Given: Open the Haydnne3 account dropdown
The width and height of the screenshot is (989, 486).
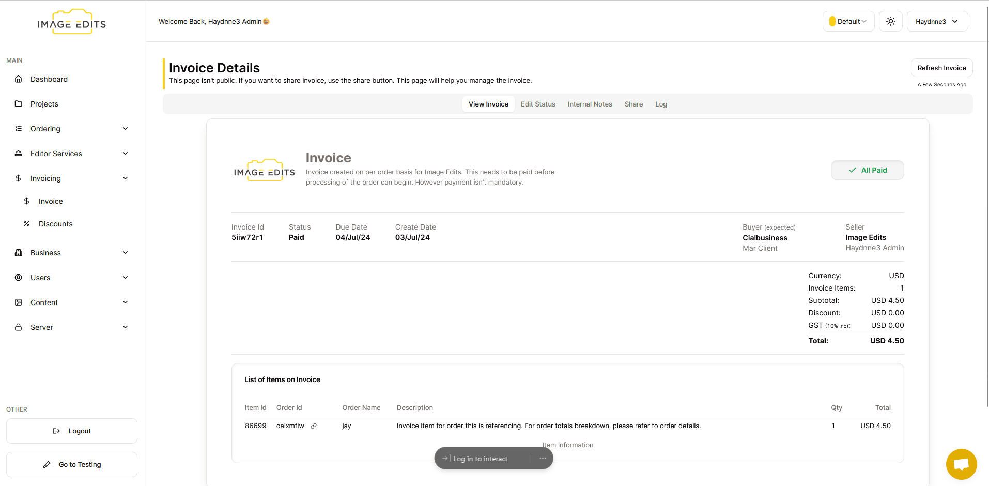Looking at the screenshot, I should tap(937, 21).
